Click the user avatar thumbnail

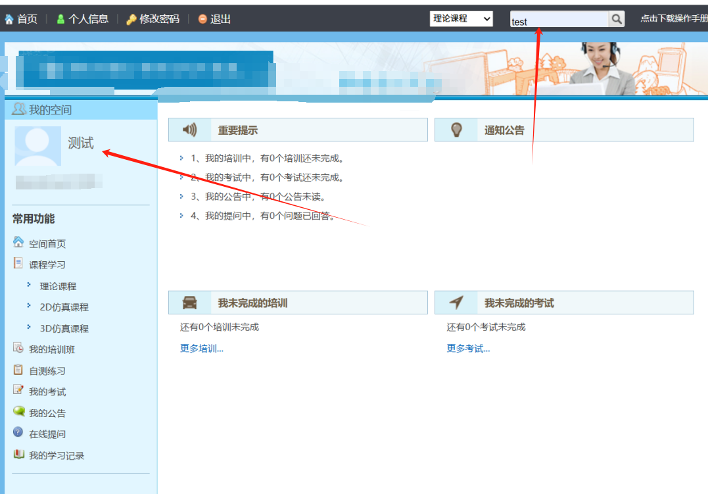(38, 145)
